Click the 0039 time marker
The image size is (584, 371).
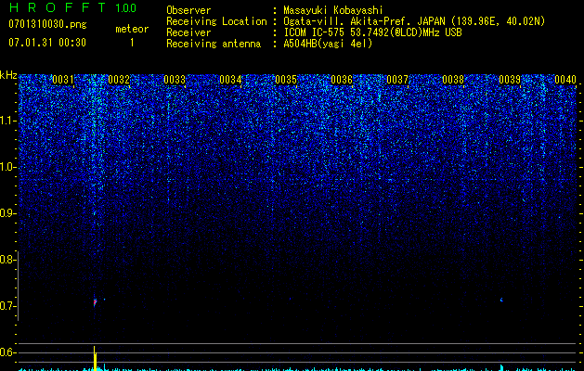pyautogui.click(x=510, y=80)
